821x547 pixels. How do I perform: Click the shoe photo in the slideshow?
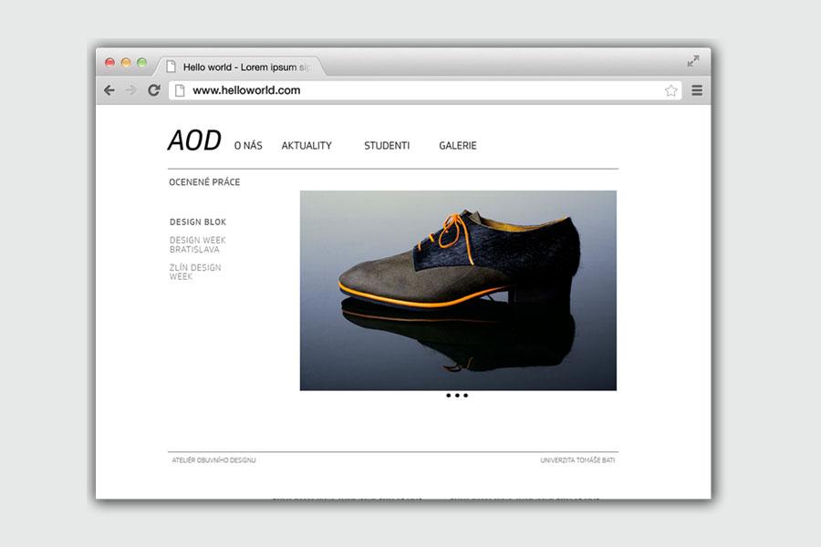pyautogui.click(x=458, y=290)
